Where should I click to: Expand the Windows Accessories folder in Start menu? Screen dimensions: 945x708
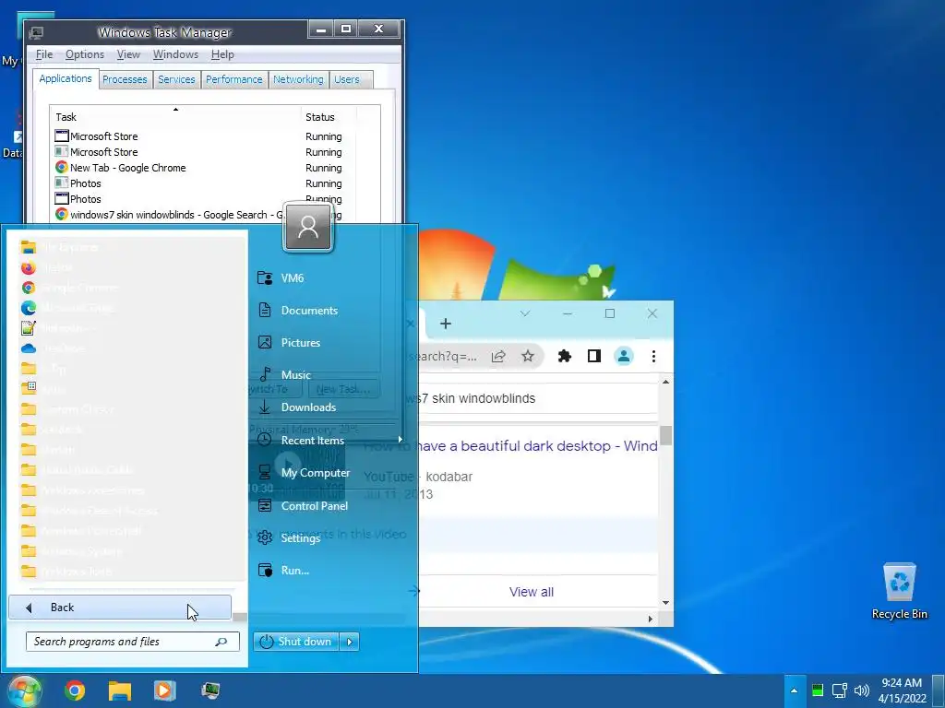point(82,490)
